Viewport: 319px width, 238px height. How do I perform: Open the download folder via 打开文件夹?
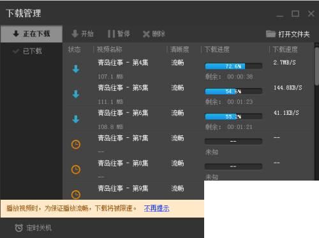tap(288, 34)
